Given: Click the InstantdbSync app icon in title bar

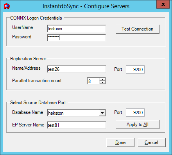Looking at the screenshot, I should [x=7, y=6].
